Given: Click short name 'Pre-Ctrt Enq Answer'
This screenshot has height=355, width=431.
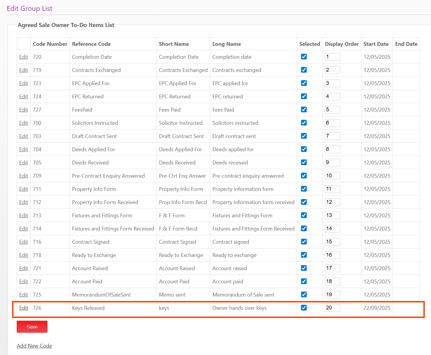Looking at the screenshot, I should [x=182, y=176].
